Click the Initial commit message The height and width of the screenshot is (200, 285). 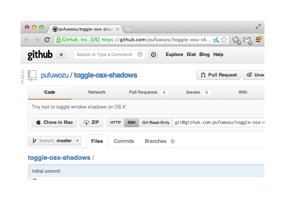click(x=46, y=171)
